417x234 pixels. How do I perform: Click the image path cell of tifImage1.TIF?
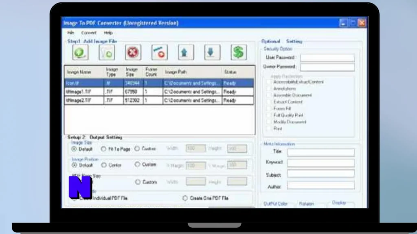click(192, 92)
